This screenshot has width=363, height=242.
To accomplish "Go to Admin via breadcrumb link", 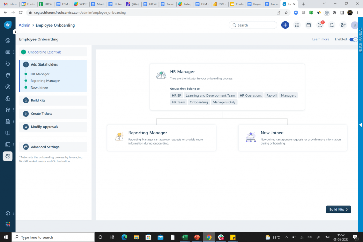I will (x=24, y=25).
